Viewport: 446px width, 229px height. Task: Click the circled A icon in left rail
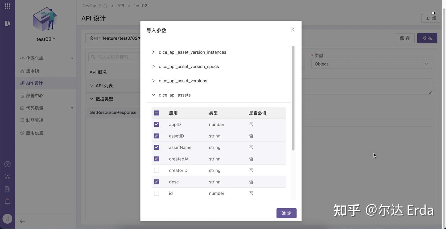click(x=7, y=177)
